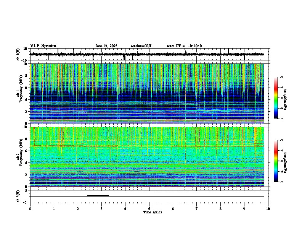Click the "ch.1(V)" waveform axis label
The width and height of the screenshot is (302, 234).
pos(18,54)
